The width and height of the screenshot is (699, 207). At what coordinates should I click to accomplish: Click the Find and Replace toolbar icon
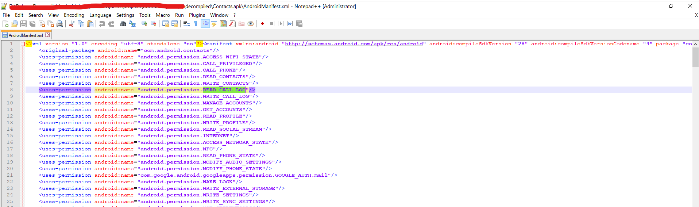(132, 24)
